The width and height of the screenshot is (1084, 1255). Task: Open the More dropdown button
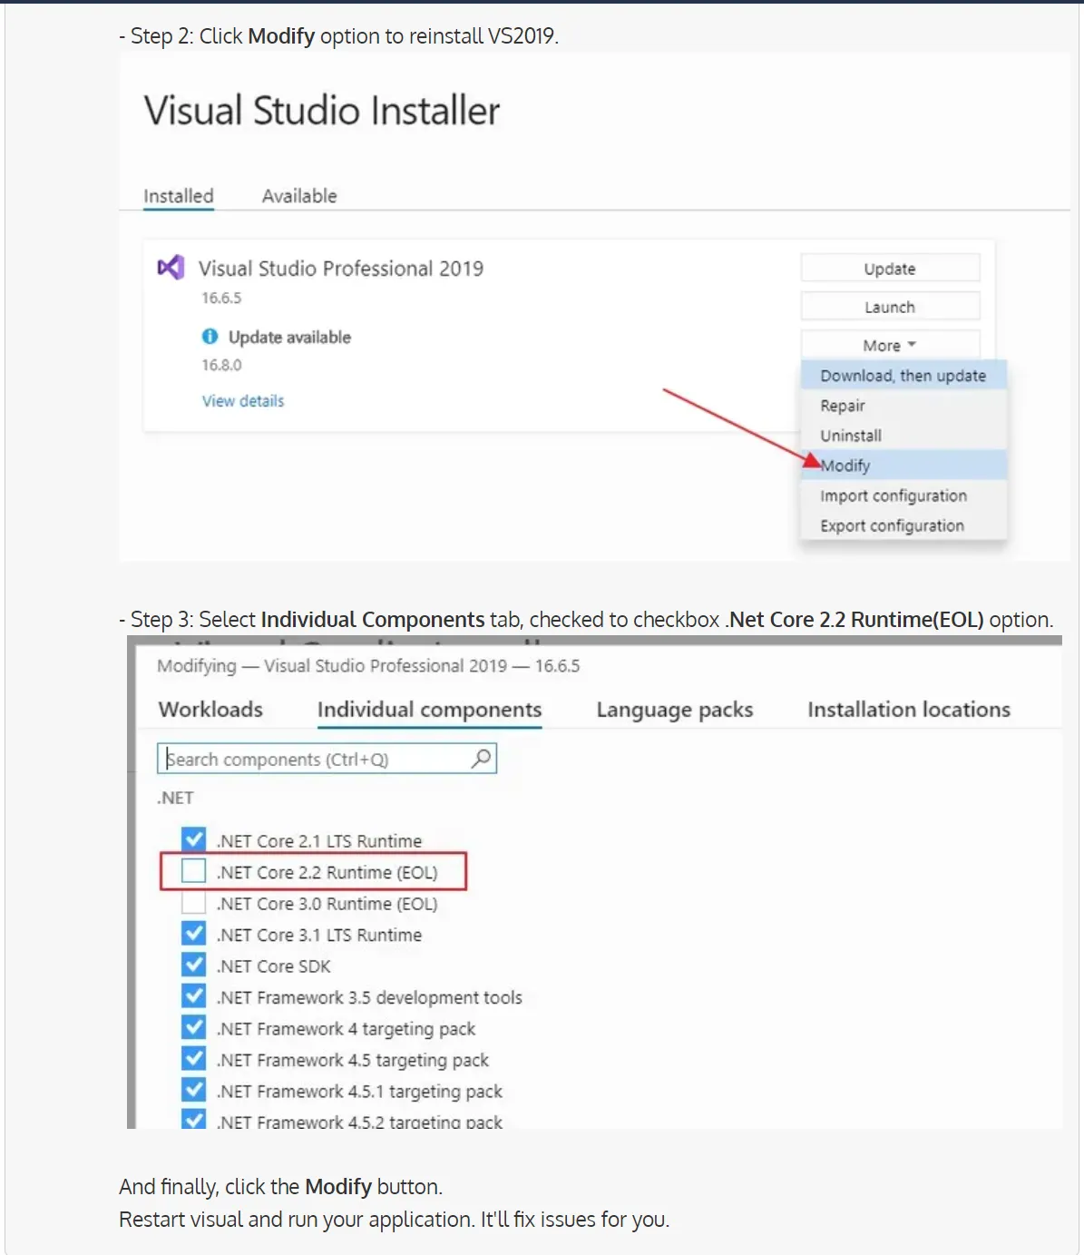(890, 345)
